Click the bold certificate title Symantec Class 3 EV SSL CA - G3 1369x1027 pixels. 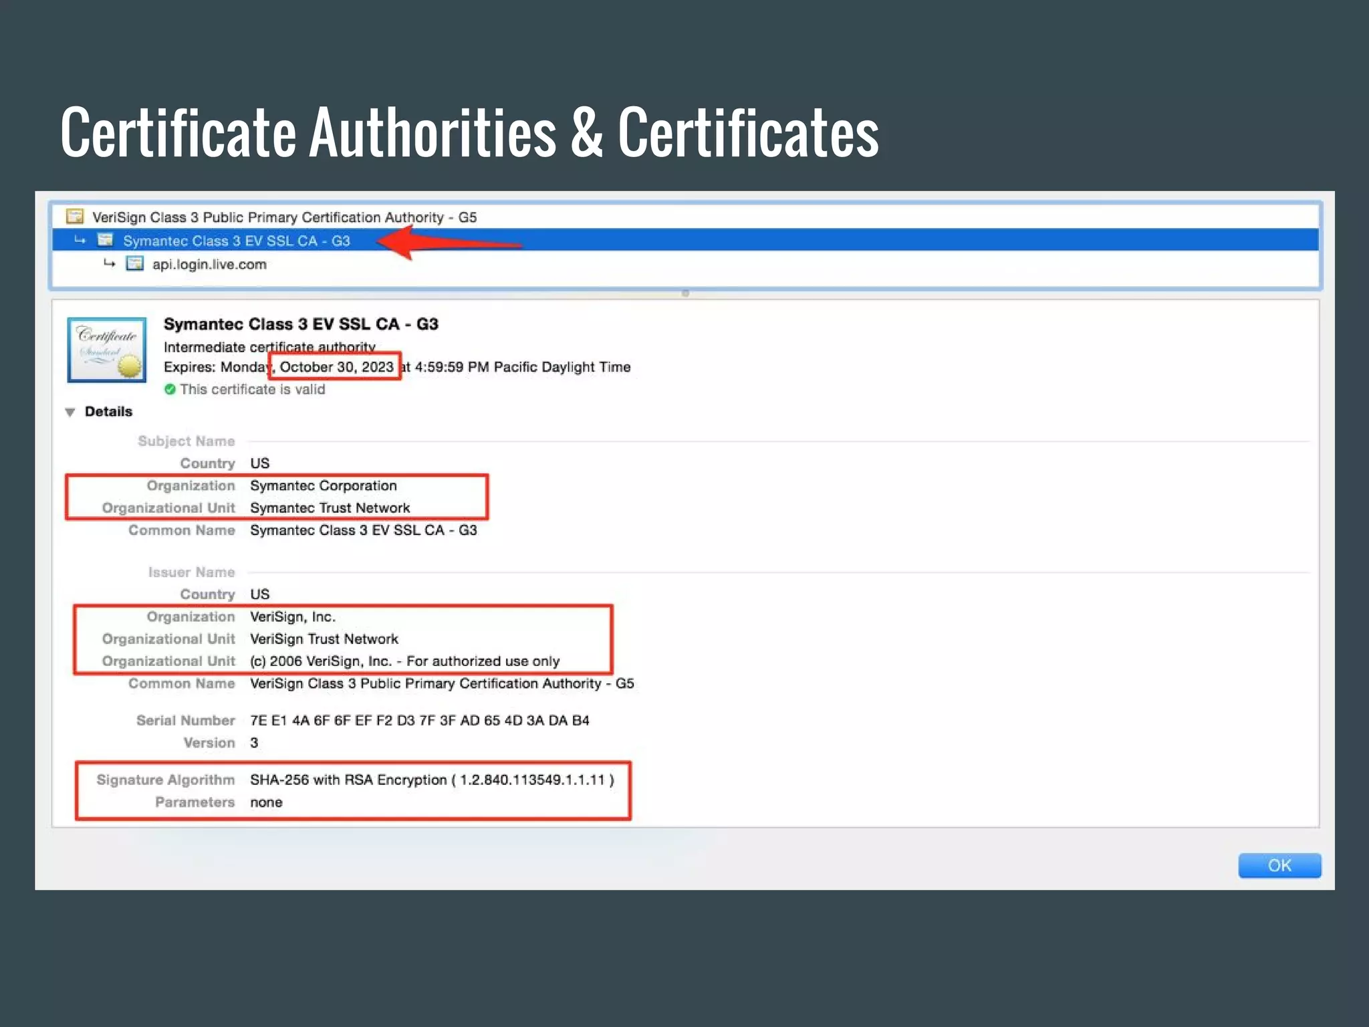301,324
